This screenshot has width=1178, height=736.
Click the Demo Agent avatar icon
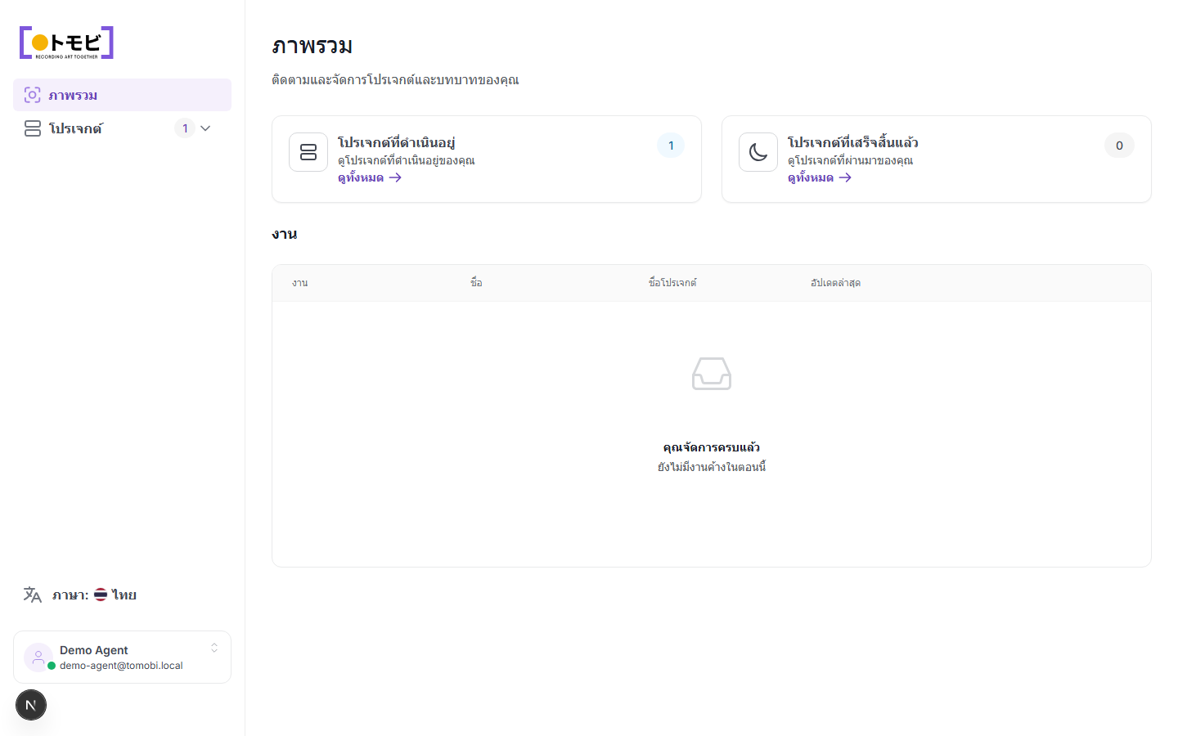pos(38,657)
